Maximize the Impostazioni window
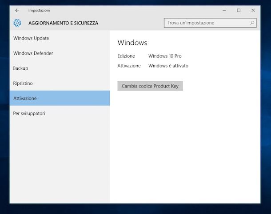The width and height of the screenshot is (271, 214). click(x=239, y=10)
